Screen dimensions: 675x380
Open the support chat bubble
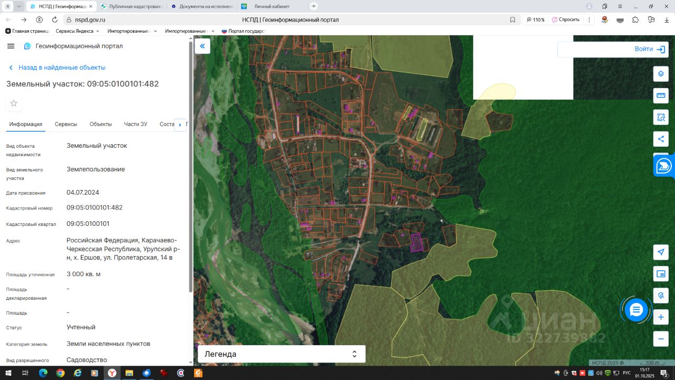point(636,310)
